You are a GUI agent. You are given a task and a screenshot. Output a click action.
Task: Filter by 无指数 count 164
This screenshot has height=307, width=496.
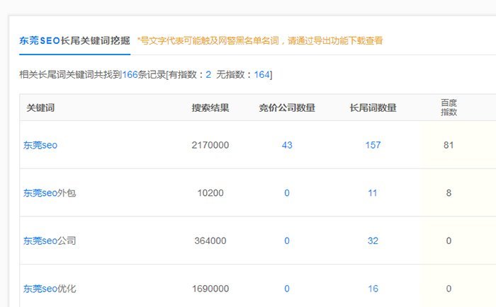point(261,74)
